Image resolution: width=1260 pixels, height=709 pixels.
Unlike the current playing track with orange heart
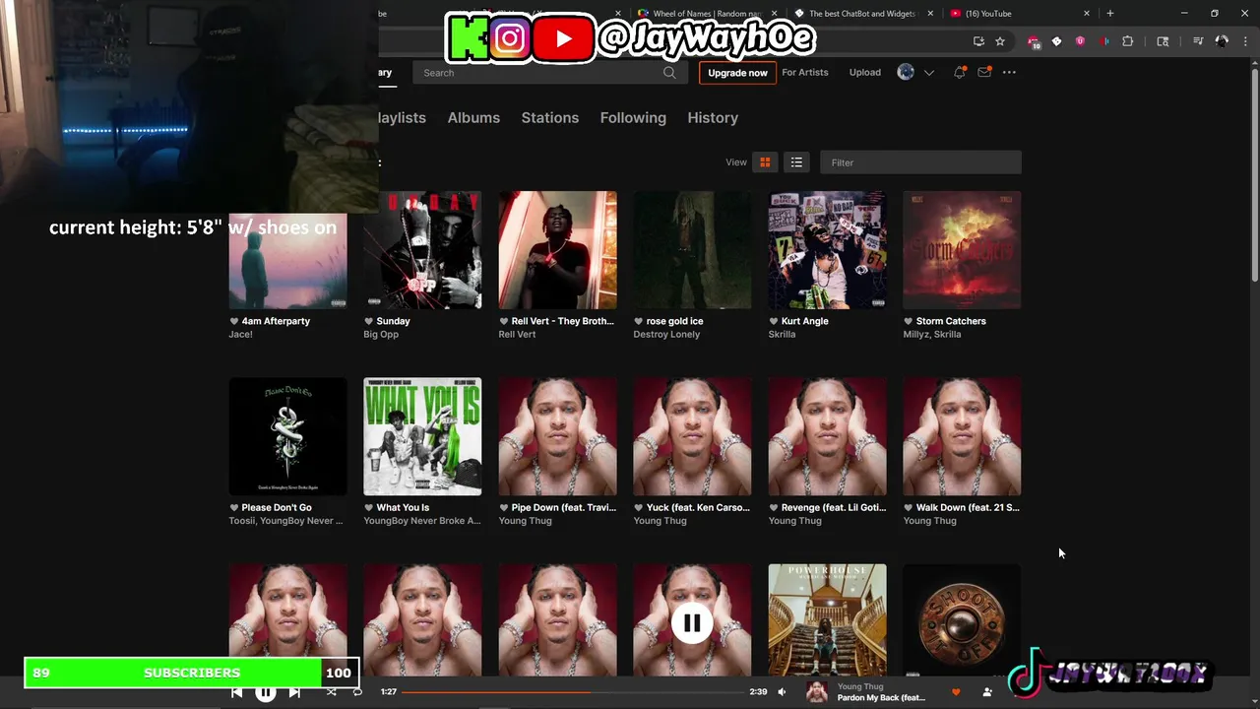[x=956, y=692]
